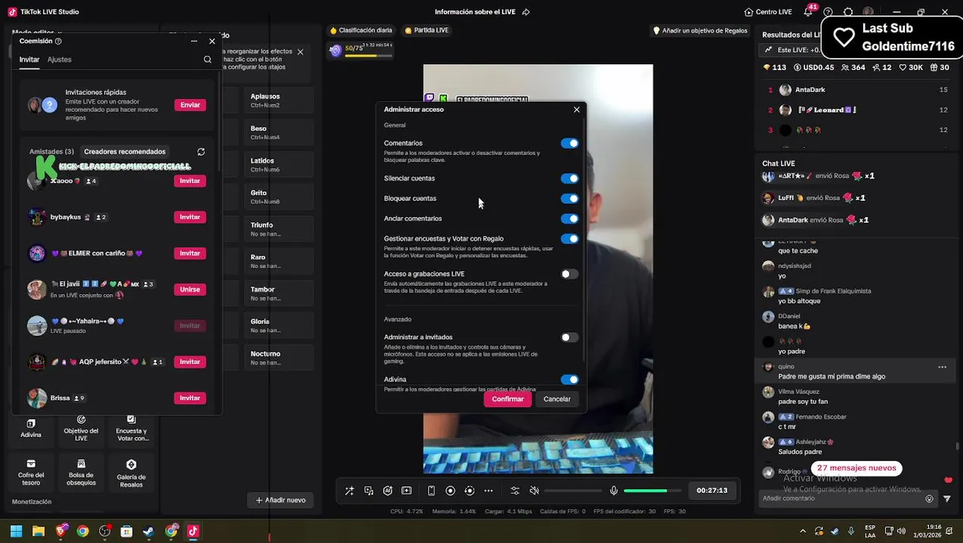Open the Adivina tool
This screenshot has height=543, width=963.
31,428
